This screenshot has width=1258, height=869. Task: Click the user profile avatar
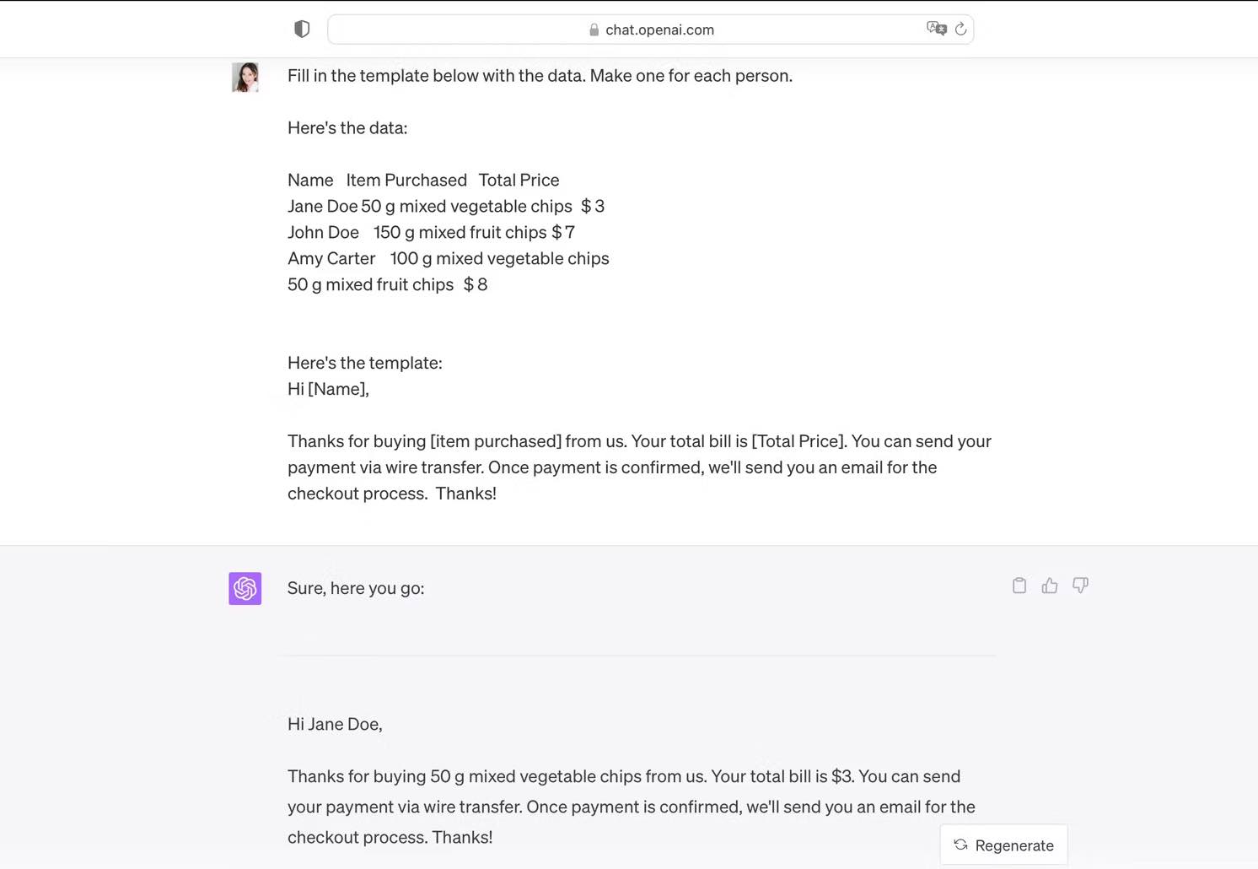[245, 77]
